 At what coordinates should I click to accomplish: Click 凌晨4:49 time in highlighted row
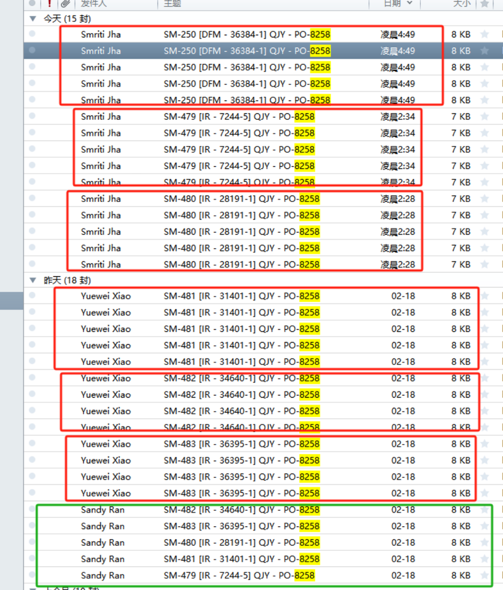pos(398,51)
